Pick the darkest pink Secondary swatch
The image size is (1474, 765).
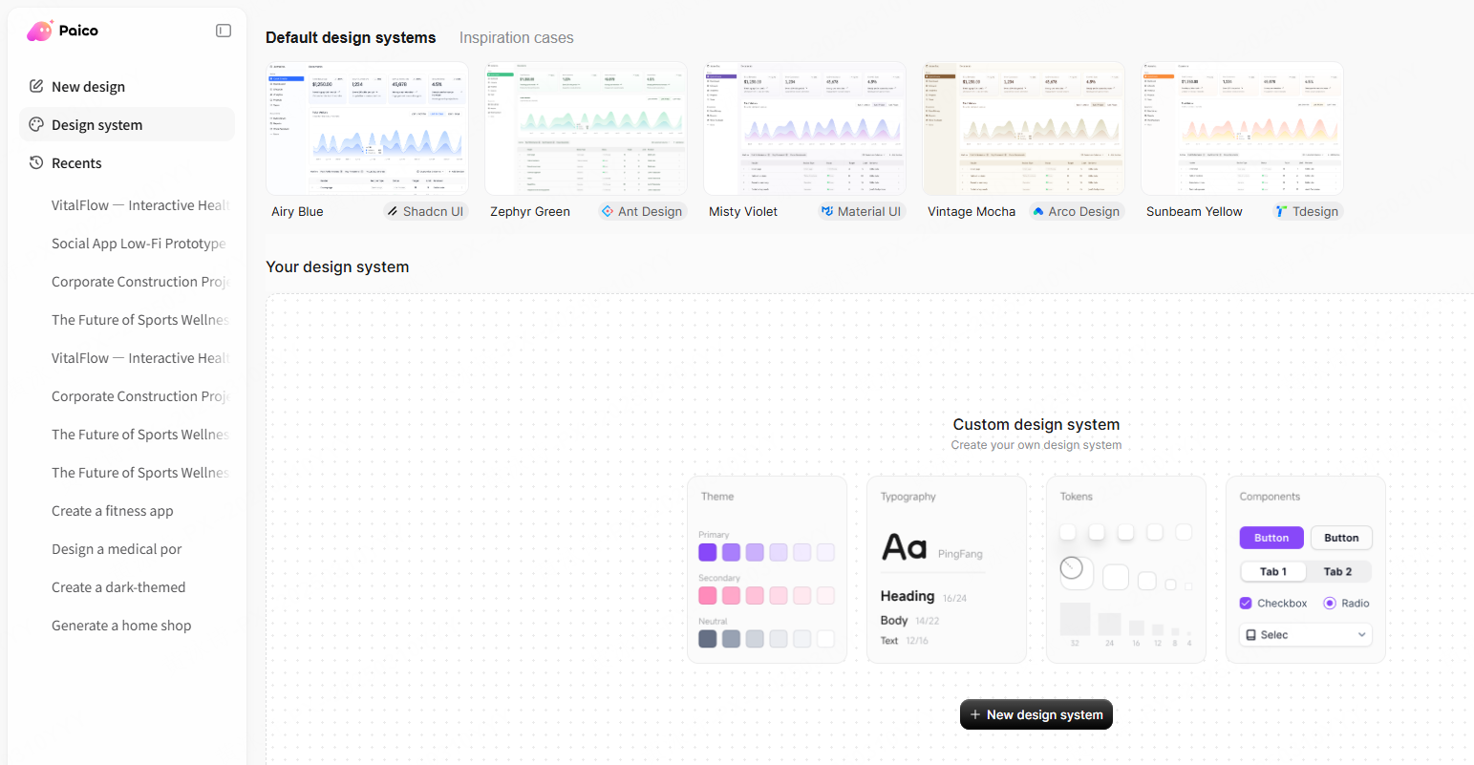[708, 595]
